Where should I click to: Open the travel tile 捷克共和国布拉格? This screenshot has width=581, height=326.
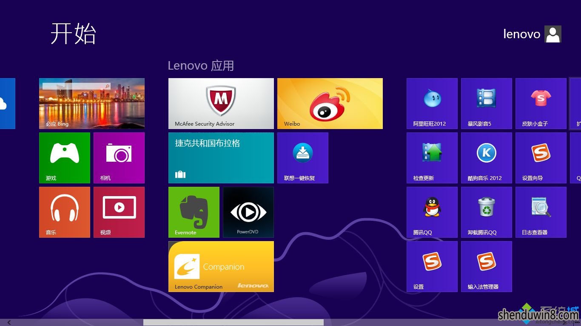tap(221, 157)
